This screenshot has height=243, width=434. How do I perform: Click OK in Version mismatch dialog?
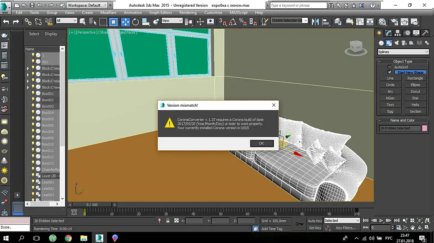[x=262, y=143]
